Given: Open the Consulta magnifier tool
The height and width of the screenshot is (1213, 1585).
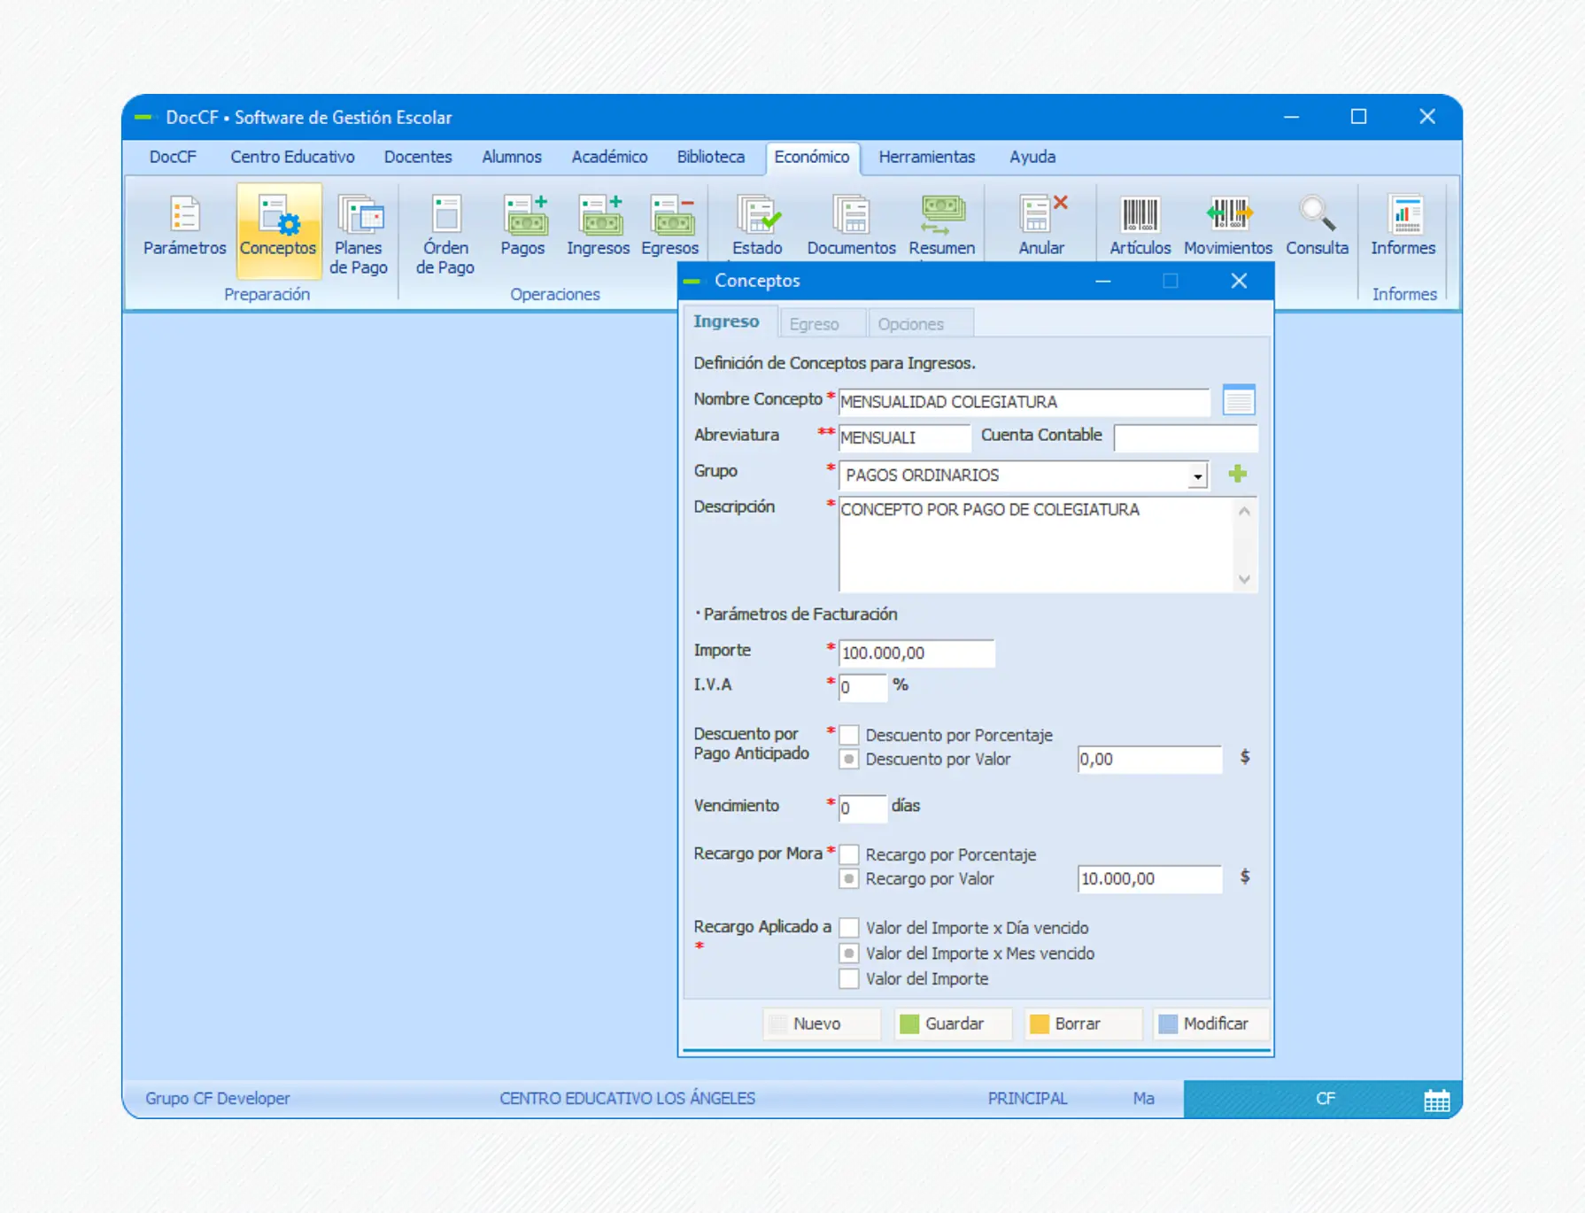Looking at the screenshot, I should point(1317,227).
